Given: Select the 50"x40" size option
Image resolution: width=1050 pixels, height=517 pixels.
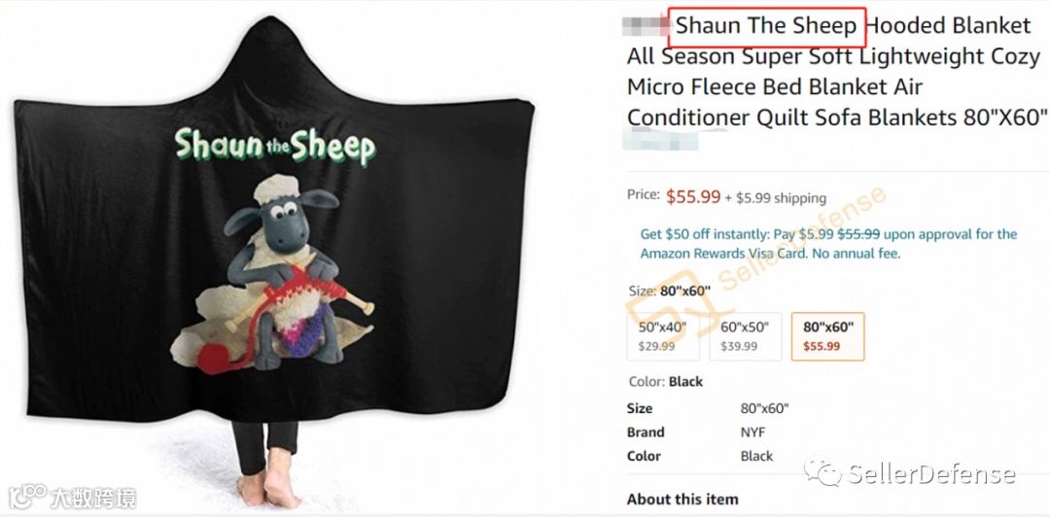Looking at the screenshot, I should [663, 336].
